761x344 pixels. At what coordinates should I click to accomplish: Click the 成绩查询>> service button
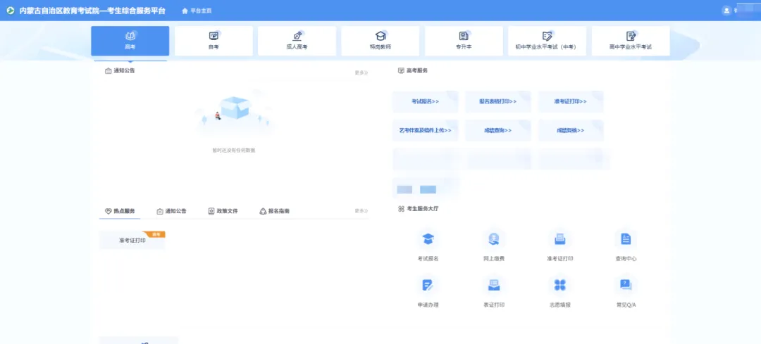pos(497,130)
